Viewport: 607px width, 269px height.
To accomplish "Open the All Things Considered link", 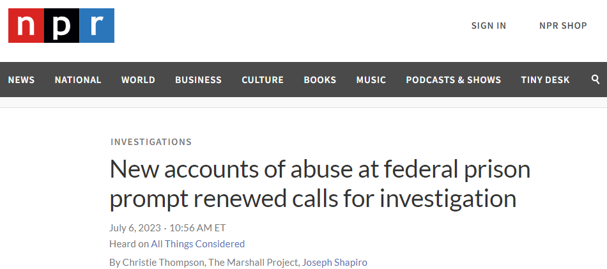I will click(198, 243).
